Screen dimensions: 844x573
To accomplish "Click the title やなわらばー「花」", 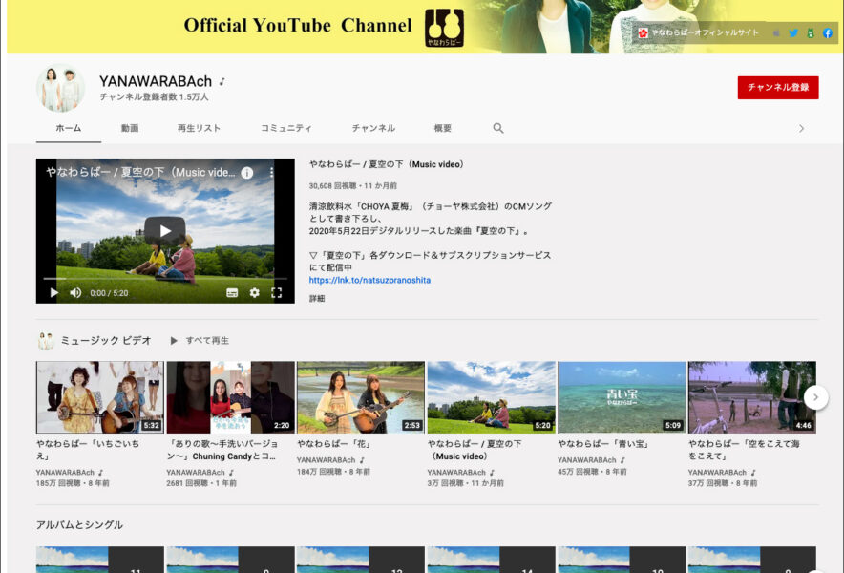I will (x=334, y=444).
